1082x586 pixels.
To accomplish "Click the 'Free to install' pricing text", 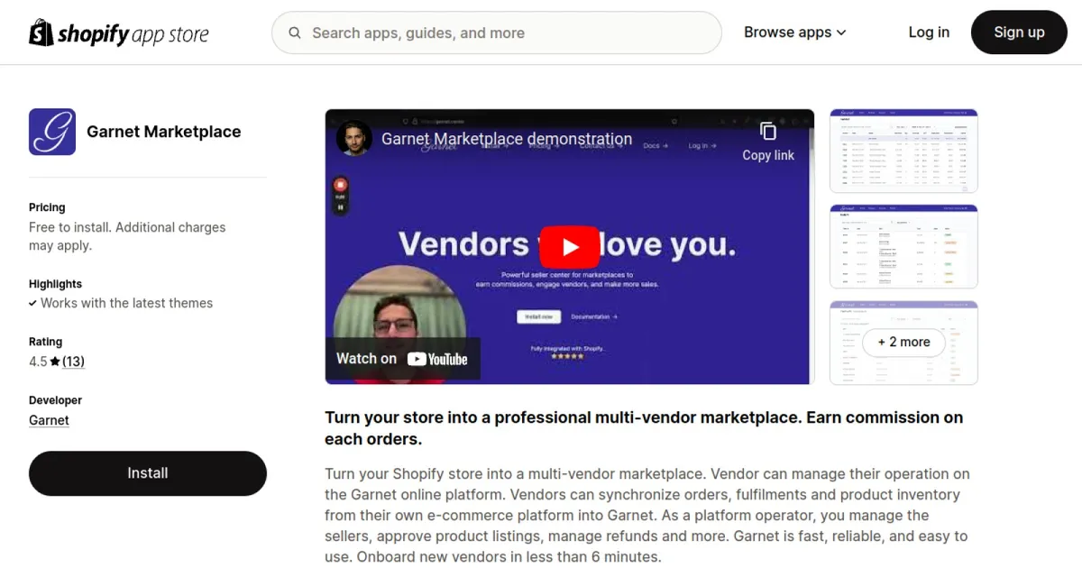I will (127, 236).
